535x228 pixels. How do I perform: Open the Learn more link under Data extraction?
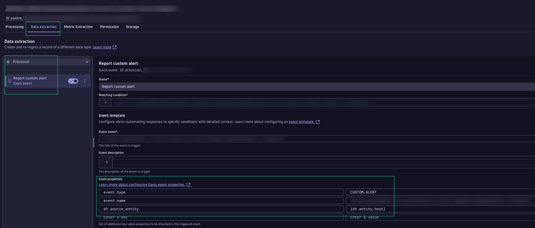102,47
